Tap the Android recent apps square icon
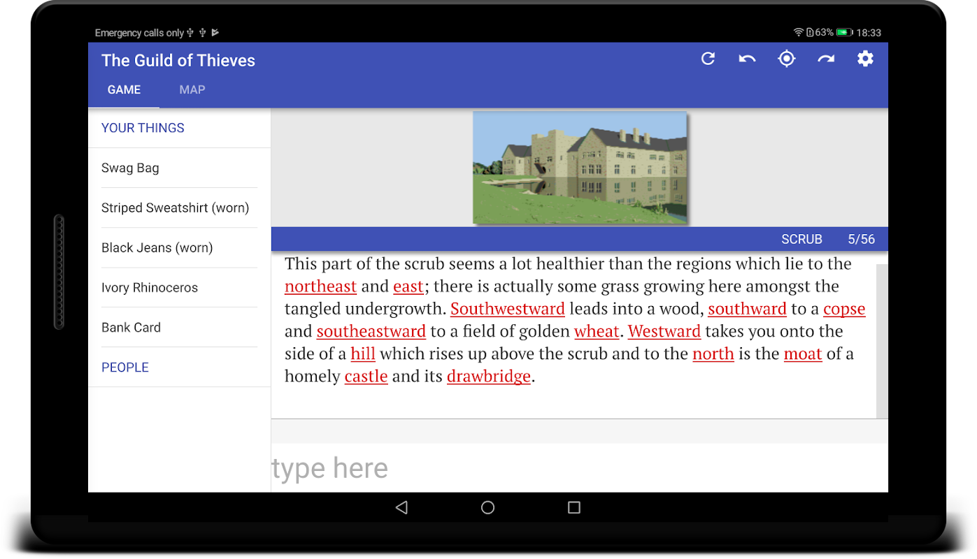Image resolution: width=977 pixels, height=559 pixels. (x=574, y=508)
